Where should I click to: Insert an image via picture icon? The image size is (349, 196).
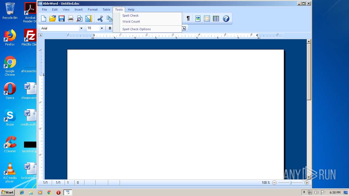pos(198,19)
